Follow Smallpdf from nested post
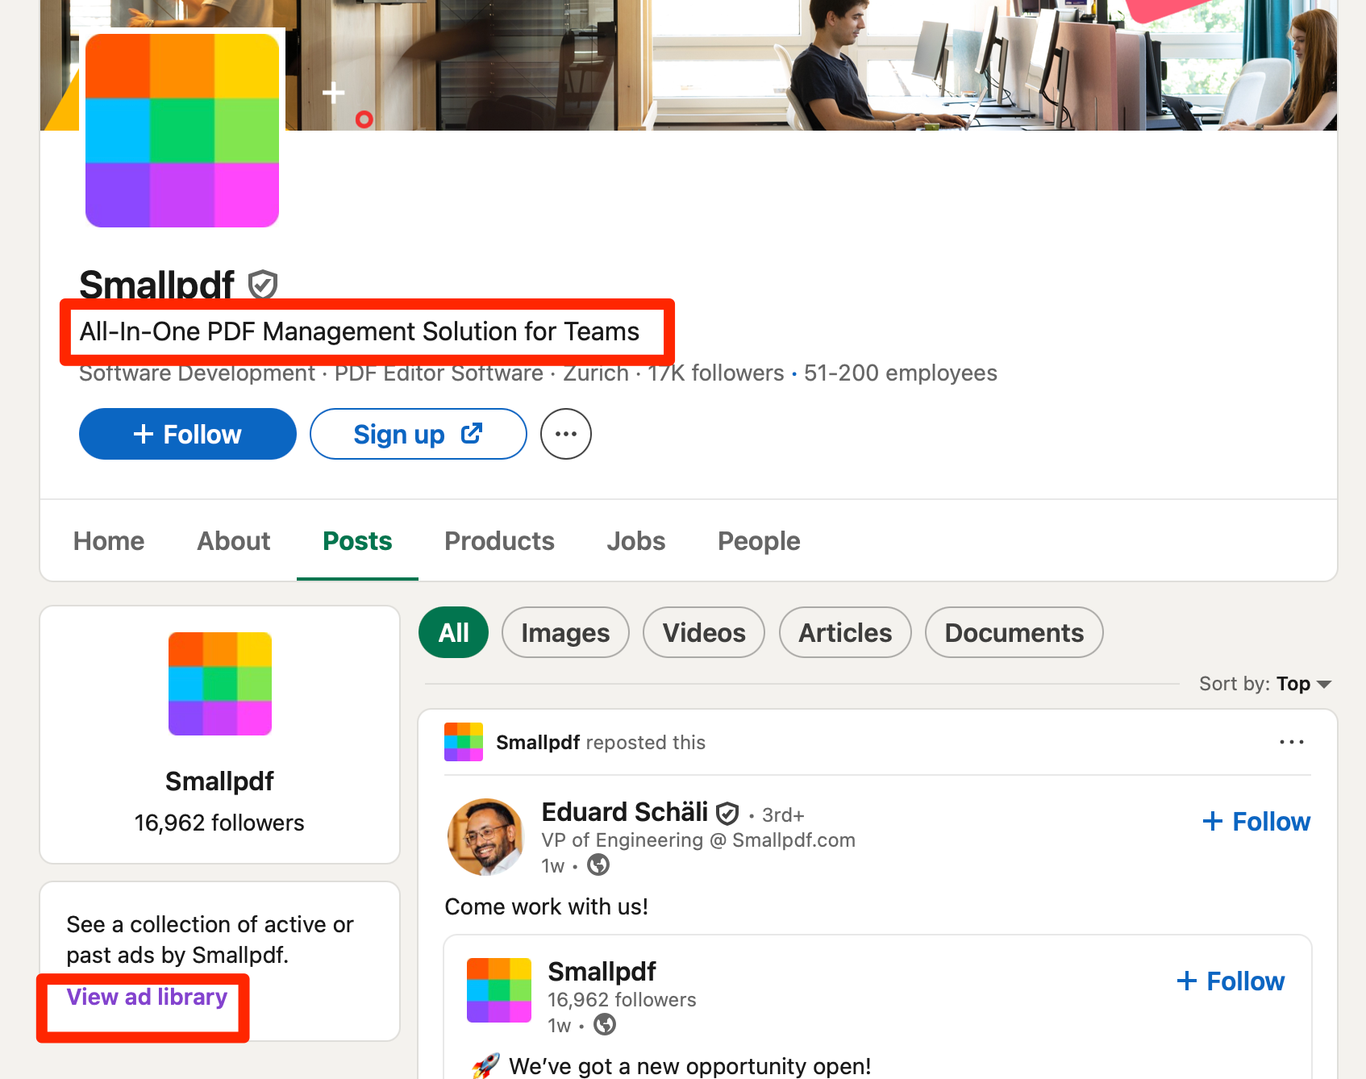The height and width of the screenshot is (1079, 1366). coord(1231,981)
